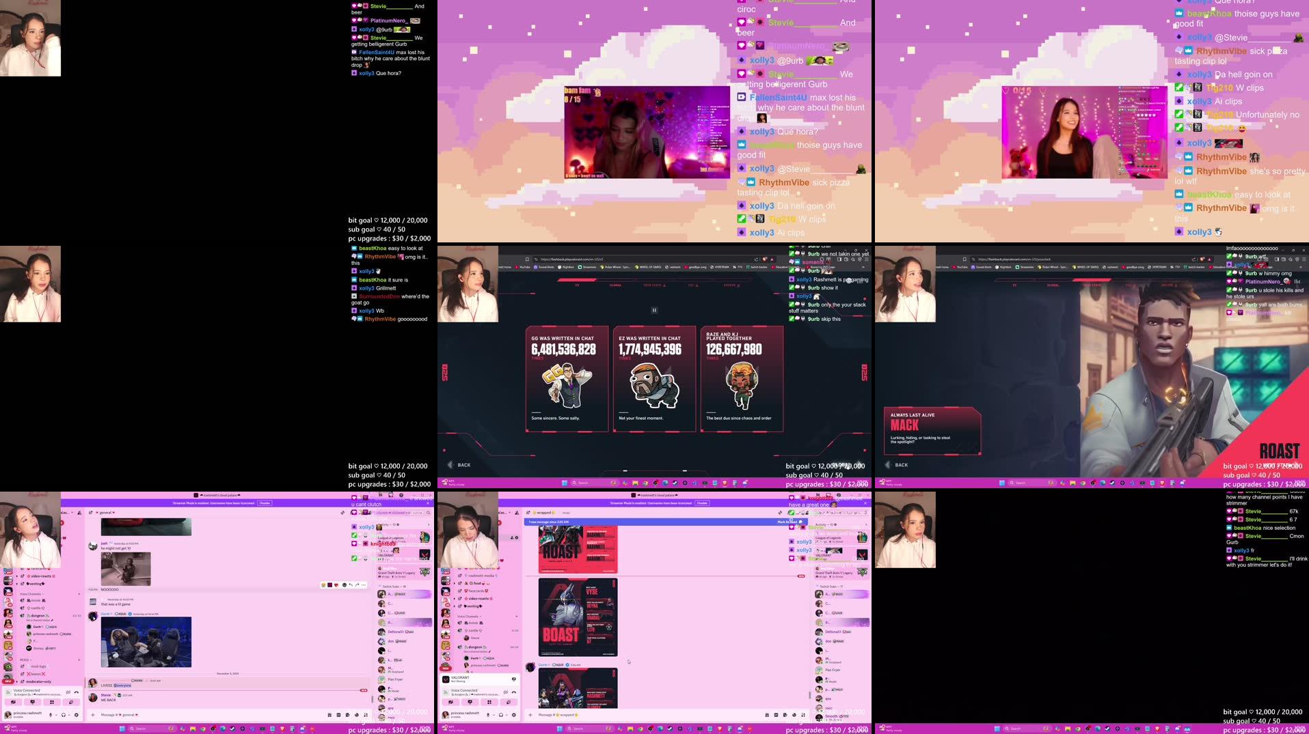Open the emoji picker in the message bar
Image resolution: width=1309 pixels, height=734 pixels.
click(x=357, y=715)
